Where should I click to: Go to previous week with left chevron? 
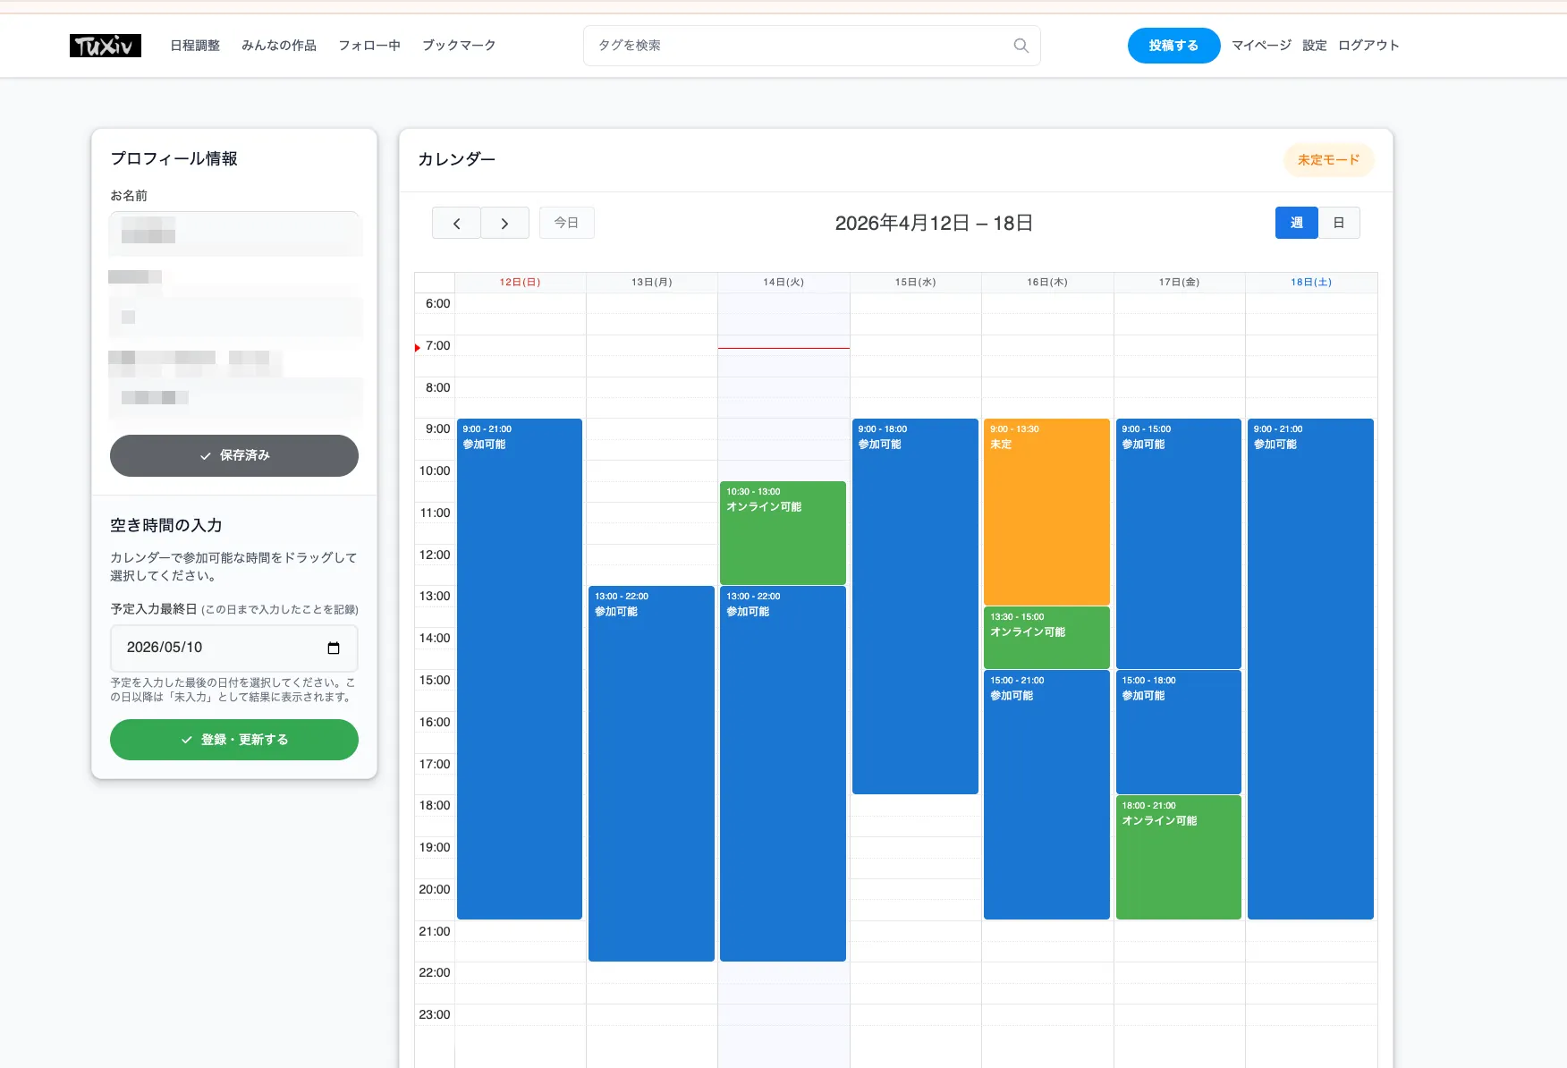[x=456, y=224]
